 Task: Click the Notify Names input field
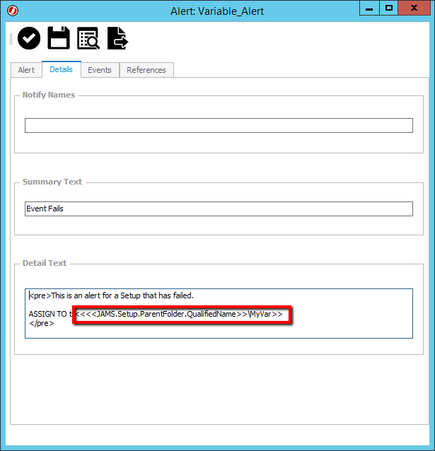pos(219,125)
